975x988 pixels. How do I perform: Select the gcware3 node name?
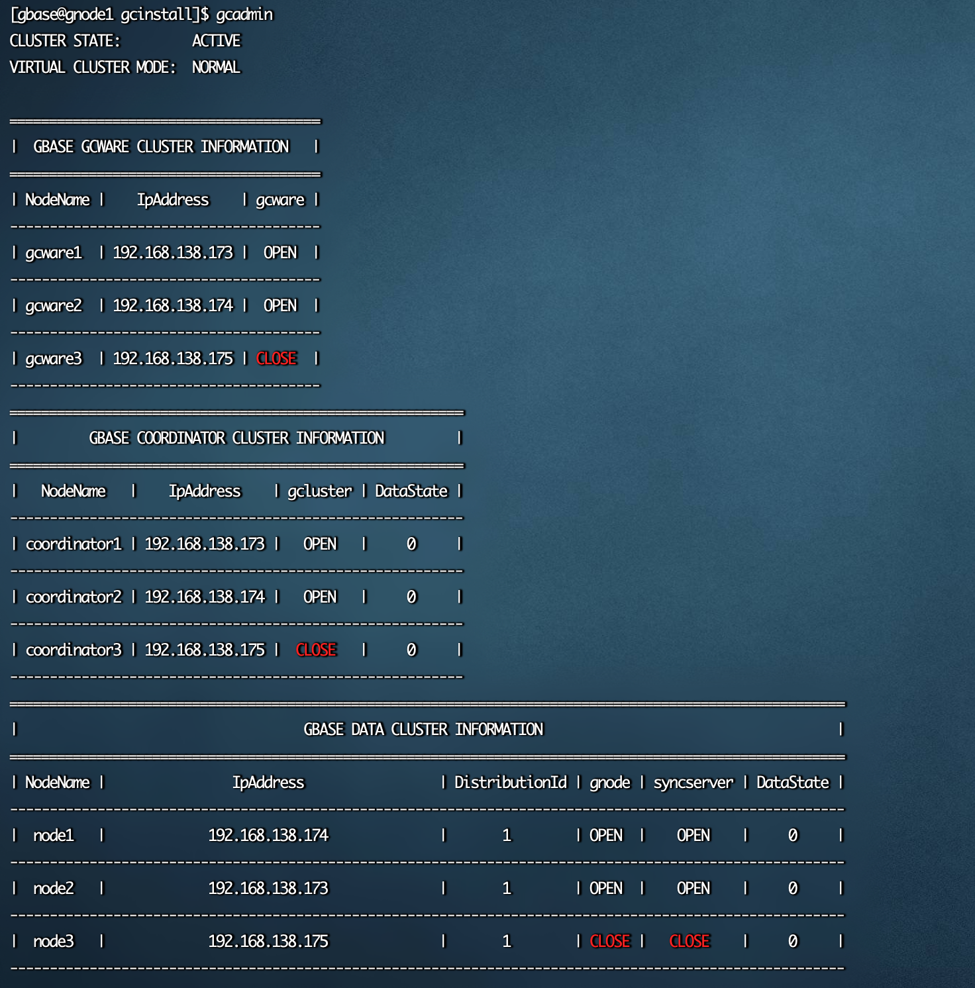tap(54, 359)
